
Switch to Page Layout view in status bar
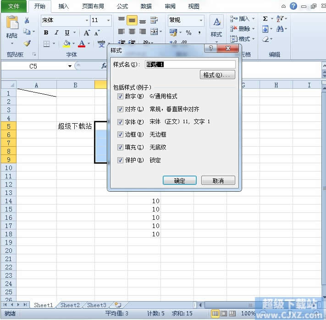click(224, 313)
